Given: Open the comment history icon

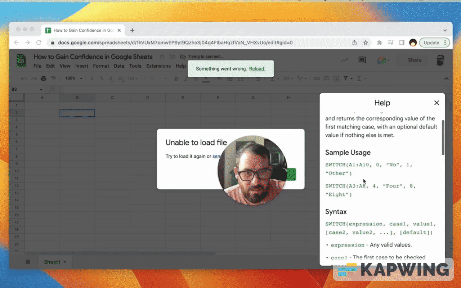Looking at the screenshot, I should click(362, 60).
